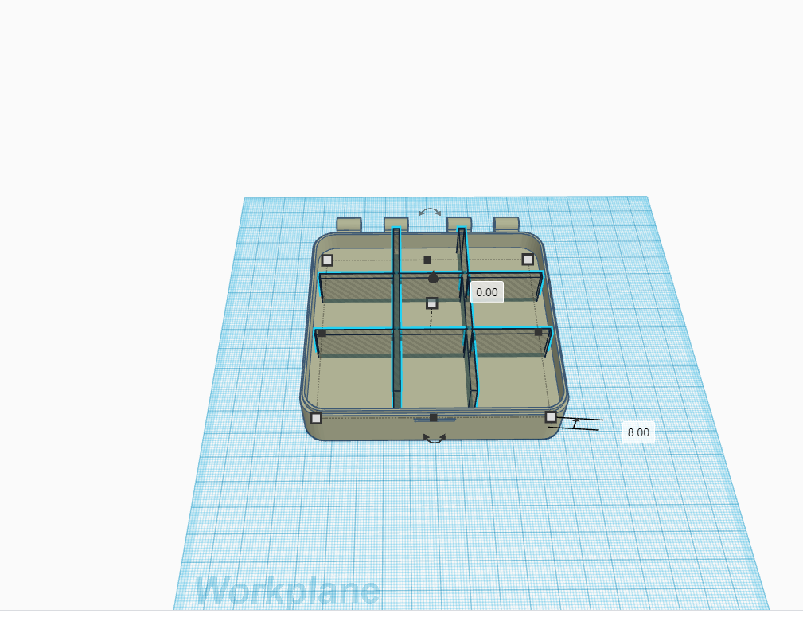Click the top-right white corner scale handle
This screenshot has height=633, width=803.
click(528, 259)
